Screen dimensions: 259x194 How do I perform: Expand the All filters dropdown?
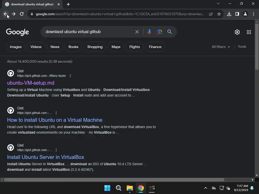[221, 47]
